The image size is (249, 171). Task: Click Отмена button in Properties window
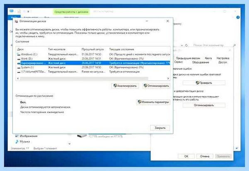pyautogui.click(x=205, y=156)
